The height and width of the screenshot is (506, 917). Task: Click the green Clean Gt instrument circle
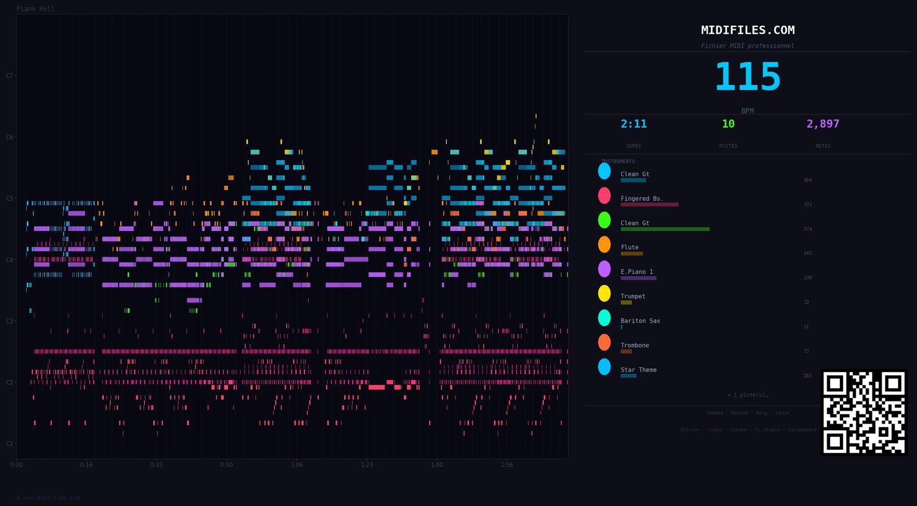click(604, 220)
